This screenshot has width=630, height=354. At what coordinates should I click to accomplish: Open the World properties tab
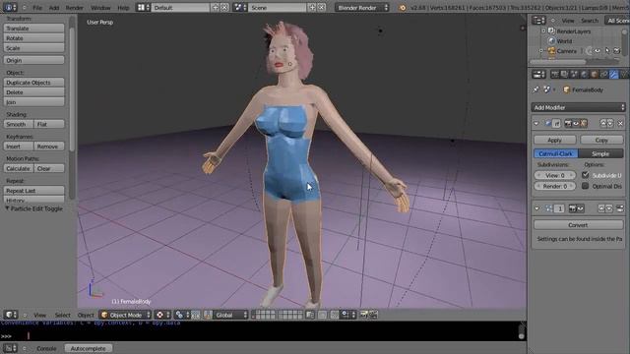click(584, 75)
